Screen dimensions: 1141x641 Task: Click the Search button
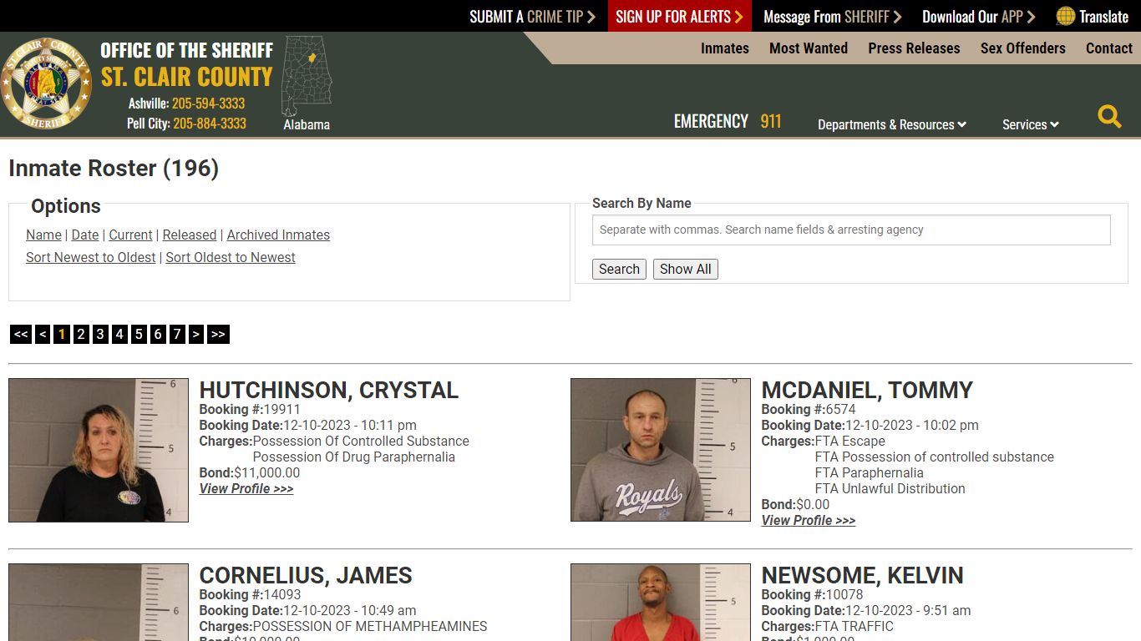point(619,269)
